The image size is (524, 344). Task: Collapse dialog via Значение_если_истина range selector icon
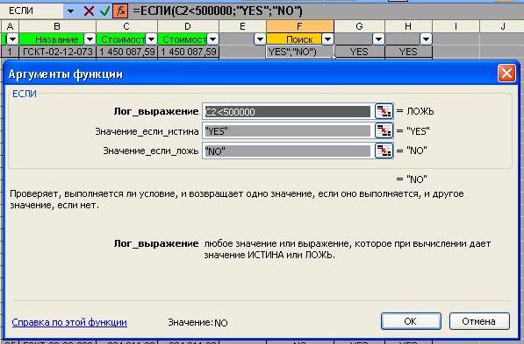tap(384, 130)
